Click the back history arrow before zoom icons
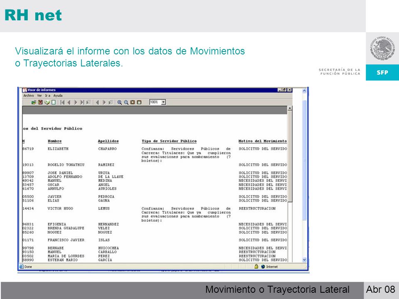The image size is (399, 299). [x=97, y=102]
